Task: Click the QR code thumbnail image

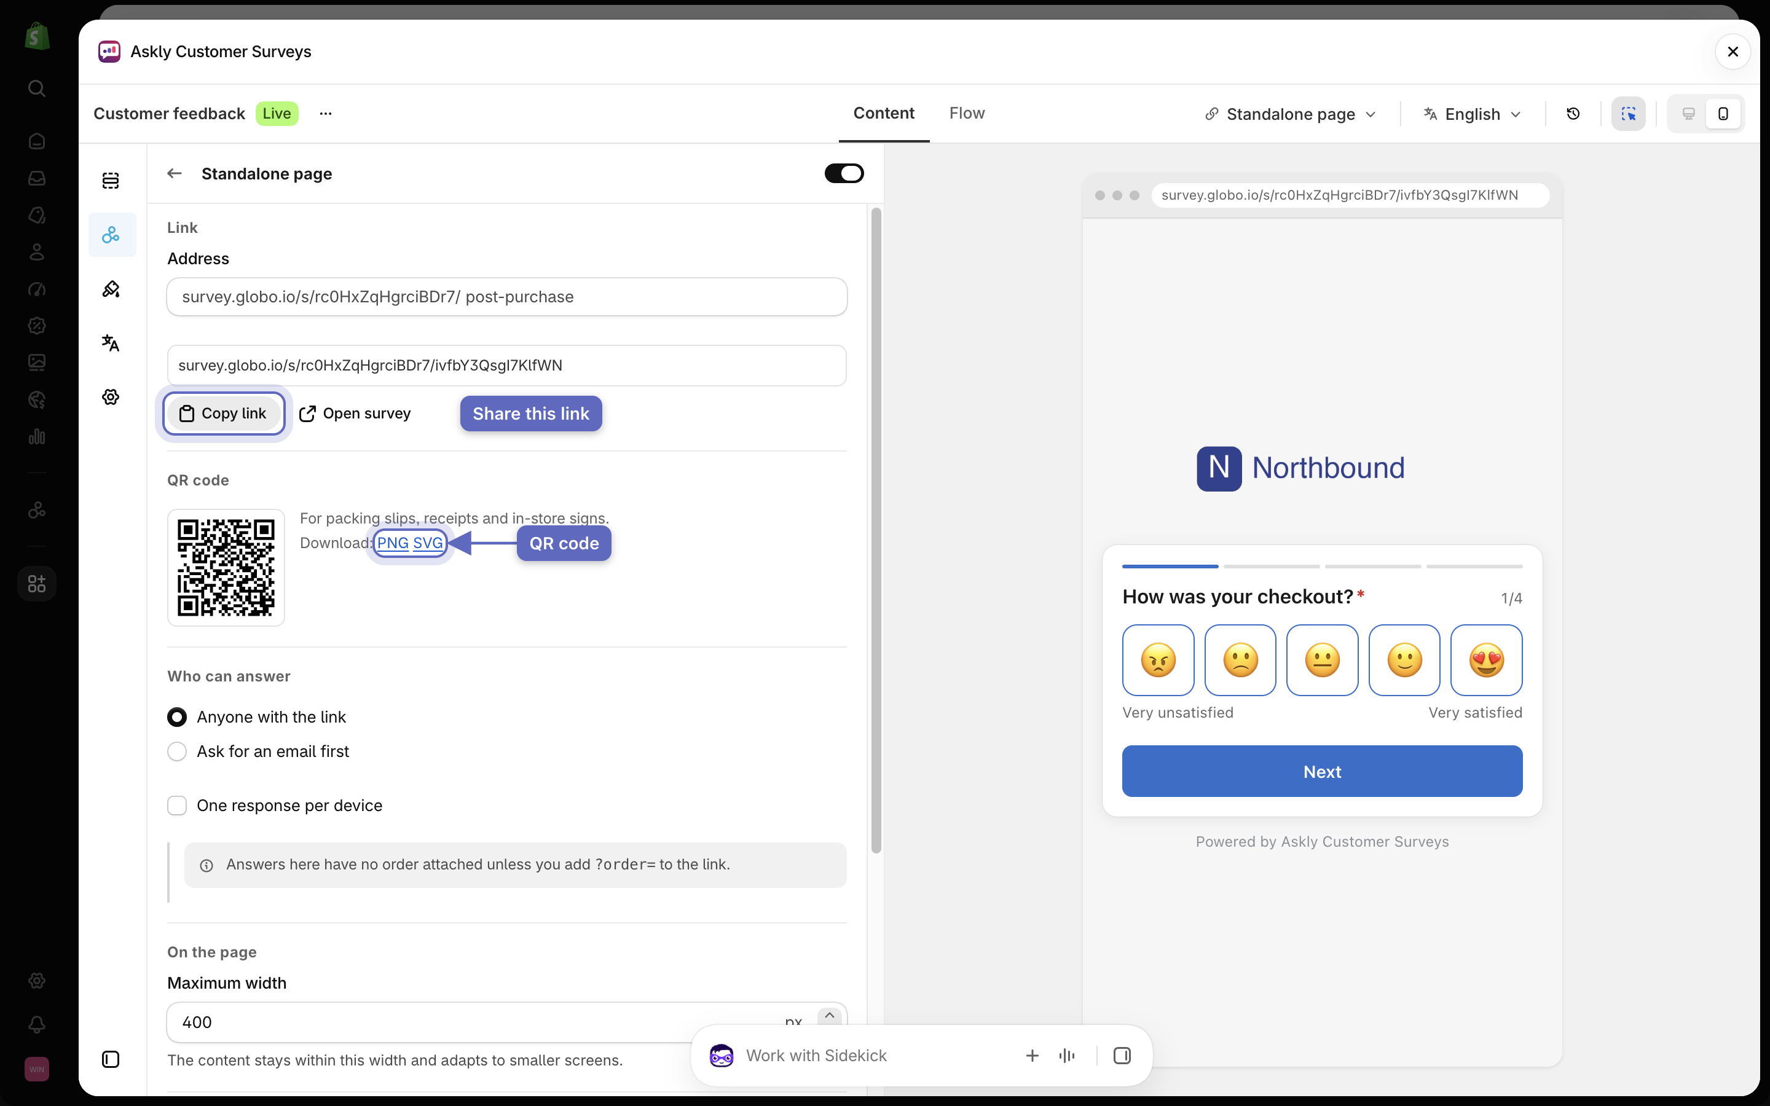Action: [x=226, y=568]
